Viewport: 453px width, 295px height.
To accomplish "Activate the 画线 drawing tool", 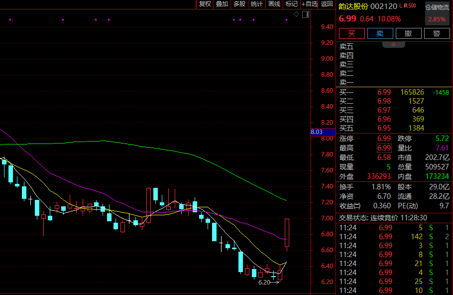I will 274,4.
